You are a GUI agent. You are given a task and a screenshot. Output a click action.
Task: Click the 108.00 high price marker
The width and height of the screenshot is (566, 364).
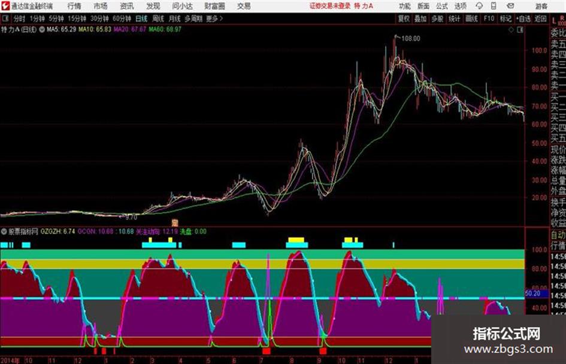pos(411,39)
